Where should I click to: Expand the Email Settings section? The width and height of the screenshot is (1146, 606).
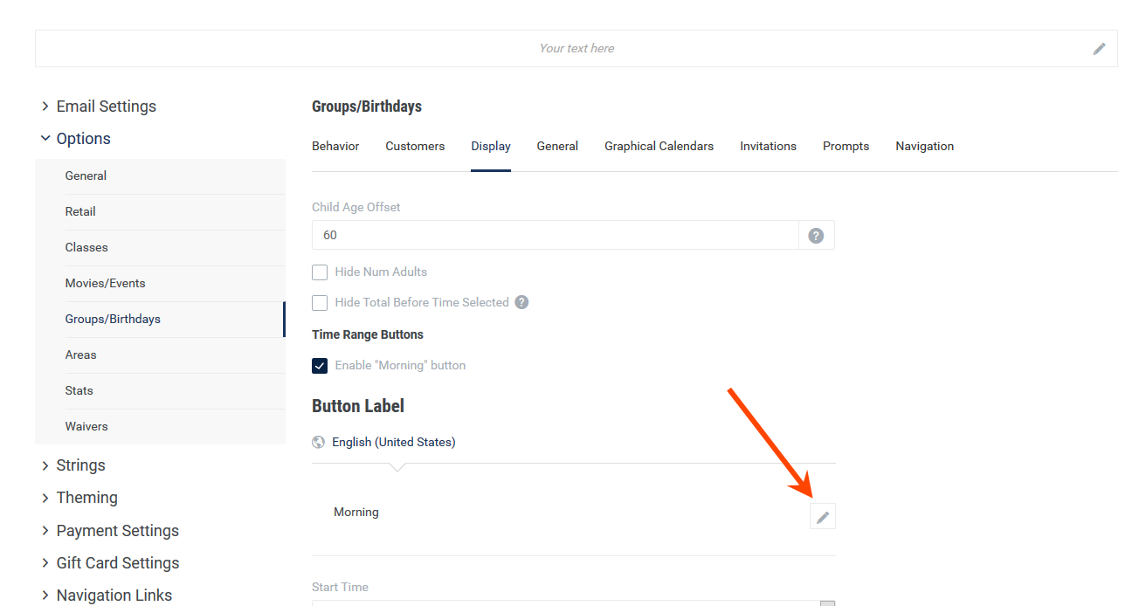[98, 107]
